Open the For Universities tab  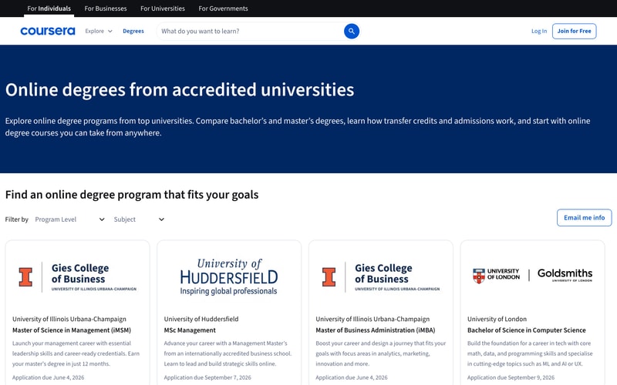pyautogui.click(x=163, y=8)
